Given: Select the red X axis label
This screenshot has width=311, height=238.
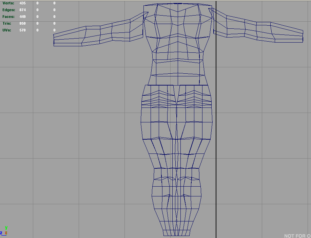Looking at the screenshot, I should [x=6, y=233].
